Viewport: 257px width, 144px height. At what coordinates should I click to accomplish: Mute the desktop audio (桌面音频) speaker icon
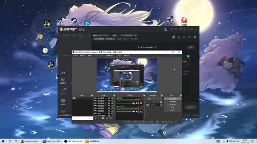pos(137,103)
